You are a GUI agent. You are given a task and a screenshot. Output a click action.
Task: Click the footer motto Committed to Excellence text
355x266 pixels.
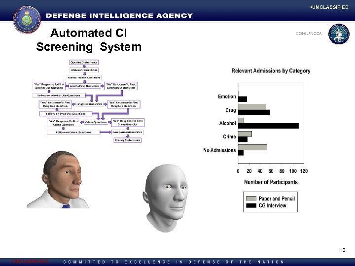(174, 262)
